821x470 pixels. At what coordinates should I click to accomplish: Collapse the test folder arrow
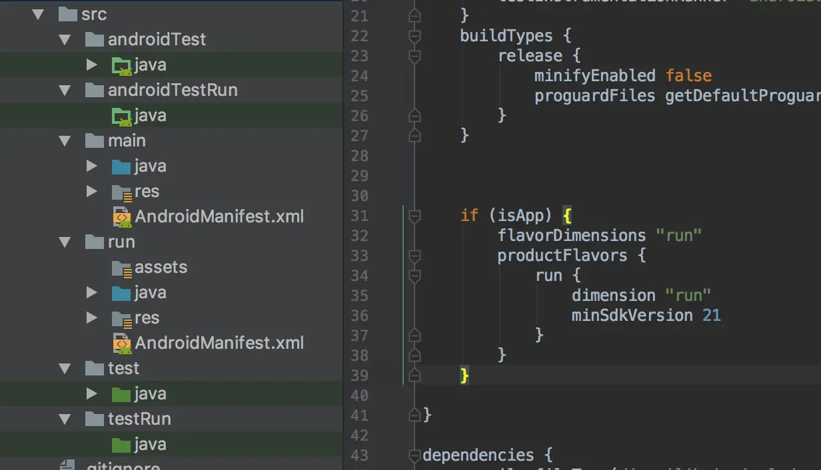(x=65, y=368)
